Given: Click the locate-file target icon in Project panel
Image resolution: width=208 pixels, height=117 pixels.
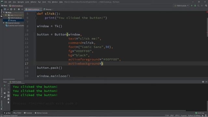Looking at the screenshot, I should tap(11, 9).
